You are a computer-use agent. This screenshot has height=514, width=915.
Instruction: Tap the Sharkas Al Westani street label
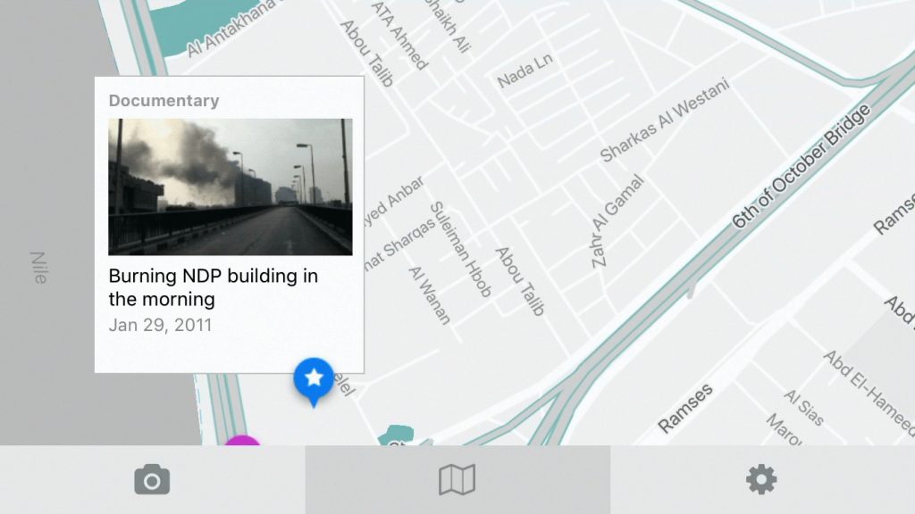665,120
